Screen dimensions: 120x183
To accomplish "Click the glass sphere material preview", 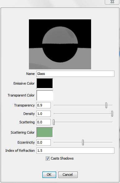I will click(x=60, y=44).
